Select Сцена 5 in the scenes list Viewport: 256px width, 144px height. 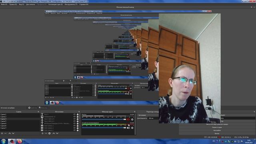(20, 121)
